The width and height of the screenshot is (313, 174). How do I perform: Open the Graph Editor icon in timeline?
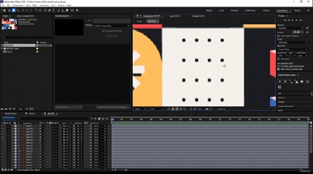click(x=107, y=119)
